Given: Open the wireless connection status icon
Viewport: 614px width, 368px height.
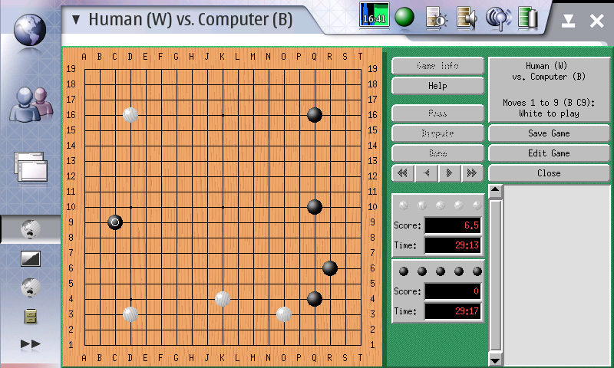Looking at the screenshot, I should (x=498, y=17).
